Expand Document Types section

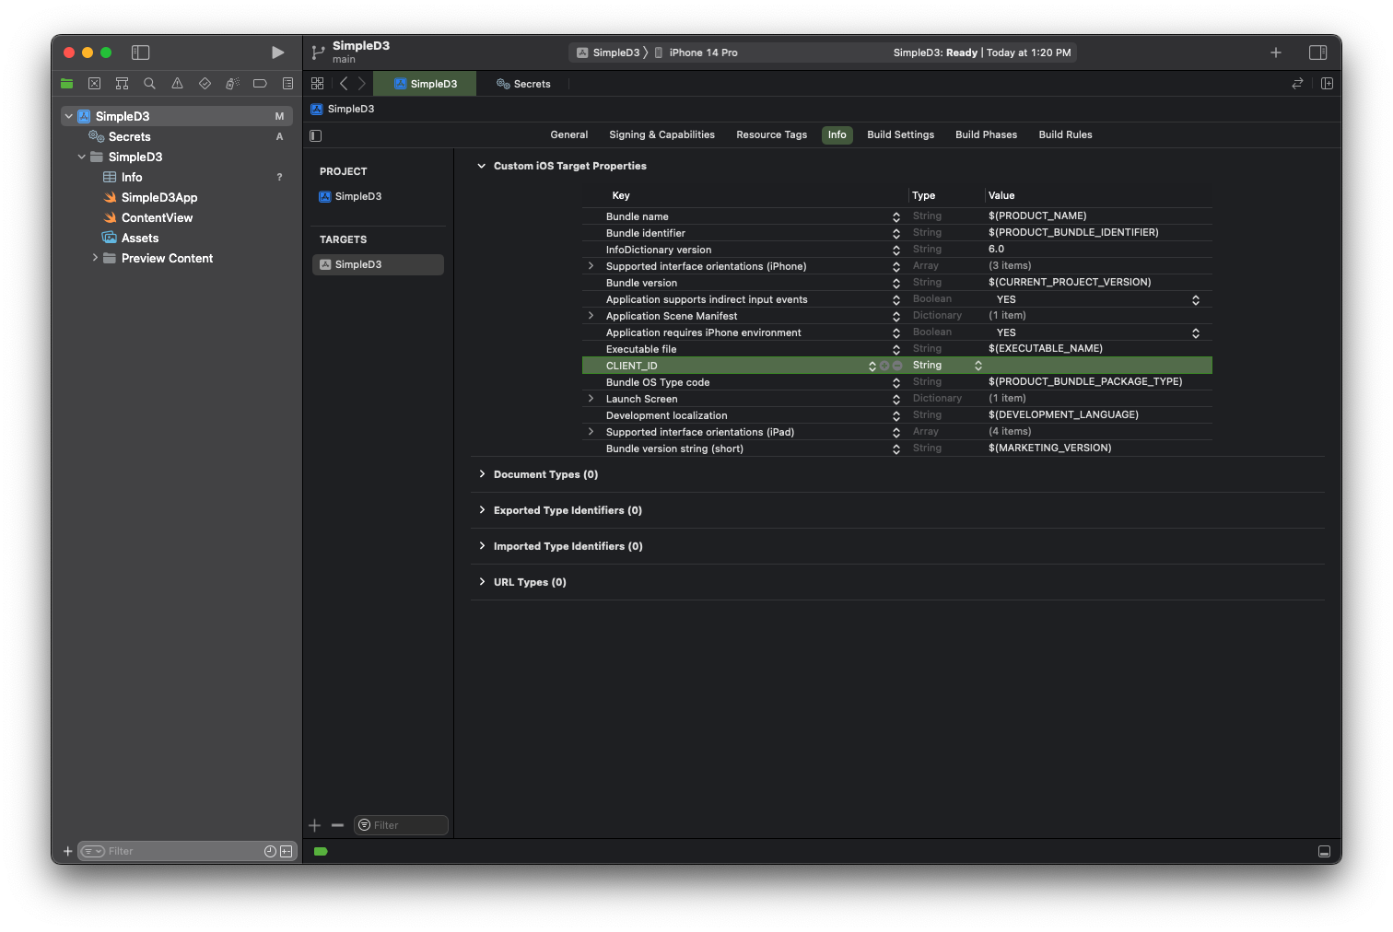tap(481, 474)
